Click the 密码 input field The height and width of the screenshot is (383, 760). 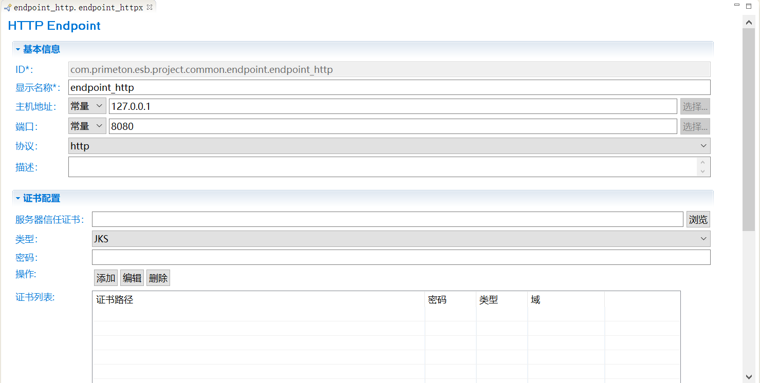point(401,257)
